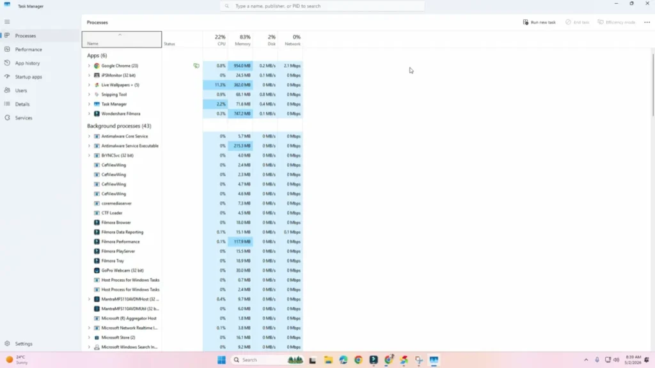Open the more options ellipsis menu

(x=647, y=22)
